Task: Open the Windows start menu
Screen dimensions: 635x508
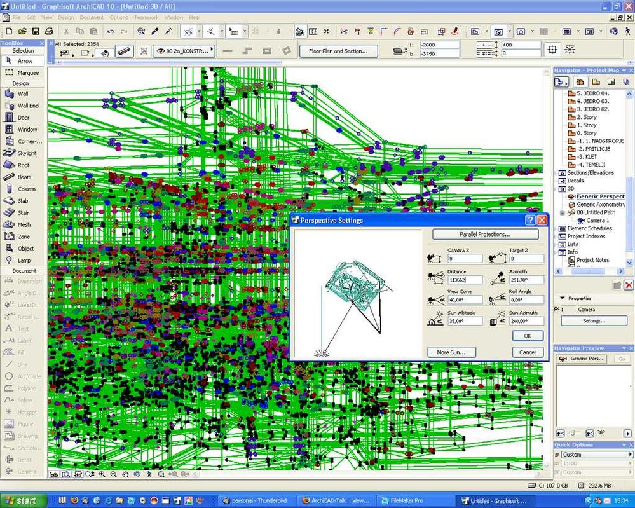Action: (24, 501)
